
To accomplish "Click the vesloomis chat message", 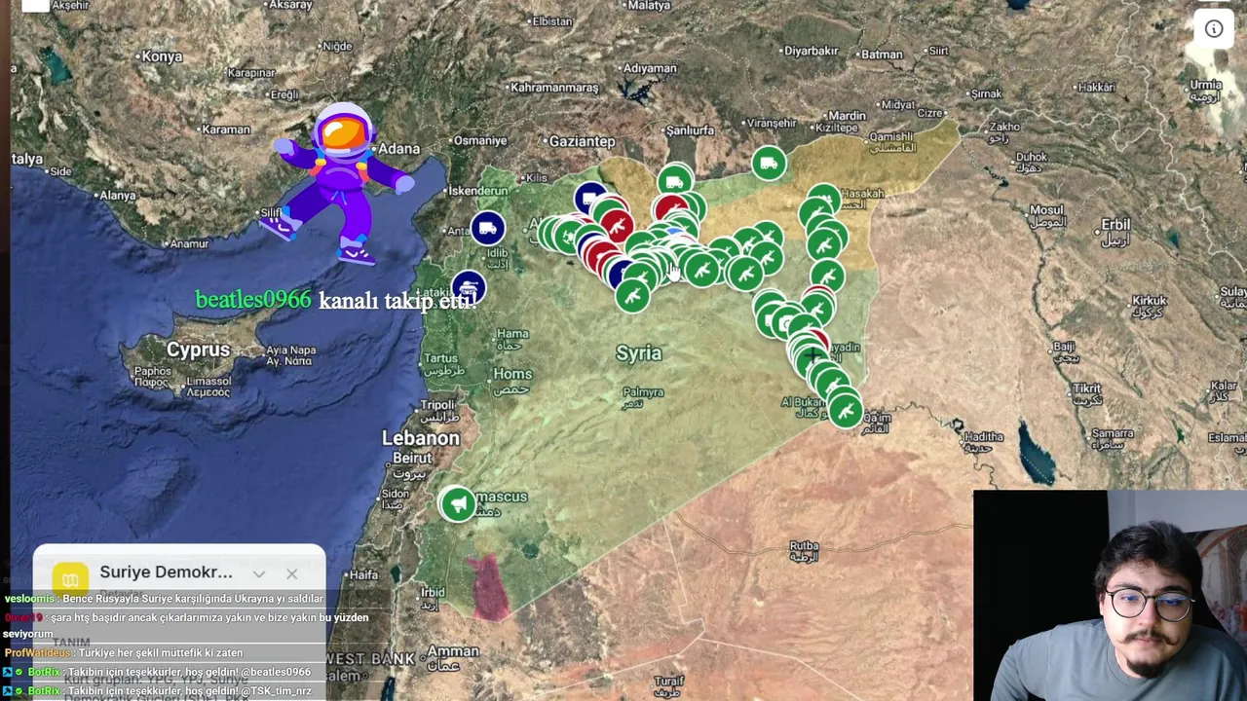I will click(164, 599).
